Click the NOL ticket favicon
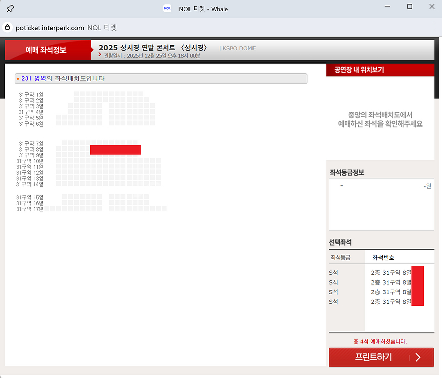The image size is (442, 378). [168, 8]
